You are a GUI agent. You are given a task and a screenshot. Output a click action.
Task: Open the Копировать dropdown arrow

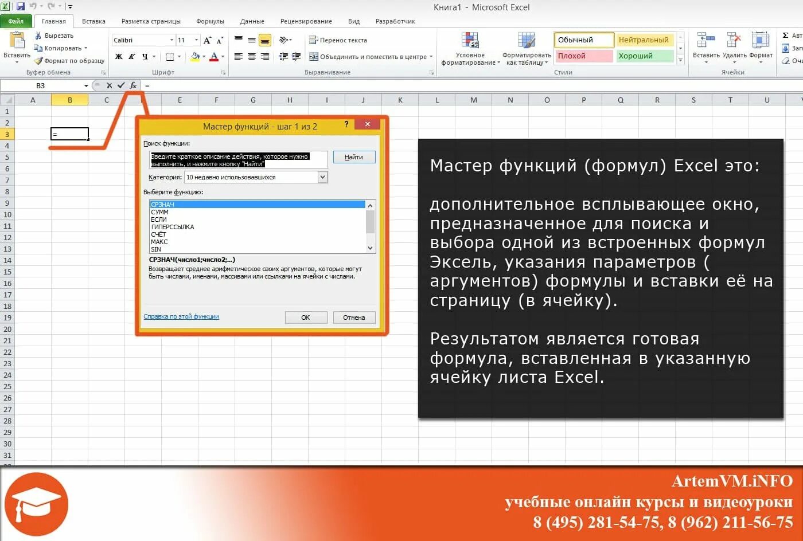[86, 48]
